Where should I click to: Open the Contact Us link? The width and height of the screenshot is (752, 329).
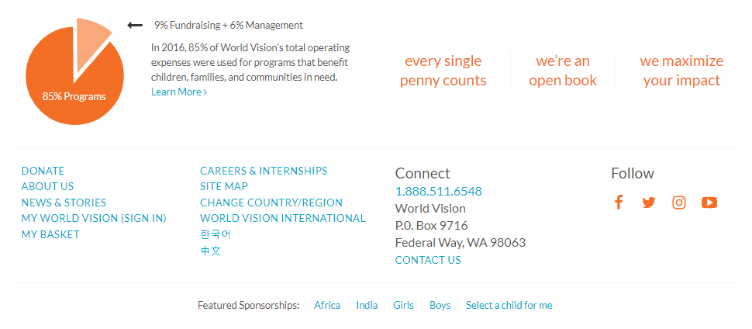428,260
